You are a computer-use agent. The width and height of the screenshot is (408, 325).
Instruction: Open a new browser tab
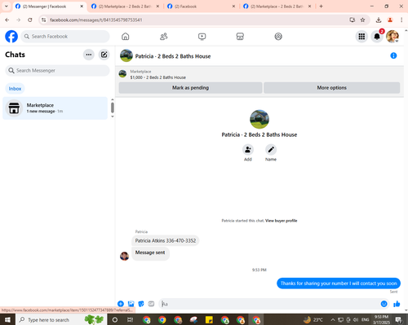[322, 7]
